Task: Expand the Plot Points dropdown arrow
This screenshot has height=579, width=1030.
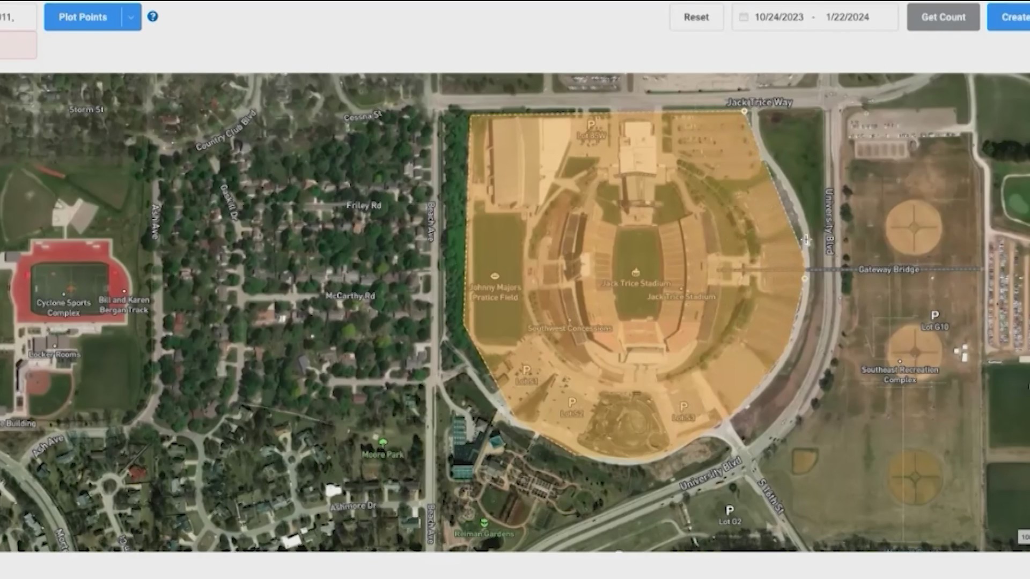Action: click(130, 17)
